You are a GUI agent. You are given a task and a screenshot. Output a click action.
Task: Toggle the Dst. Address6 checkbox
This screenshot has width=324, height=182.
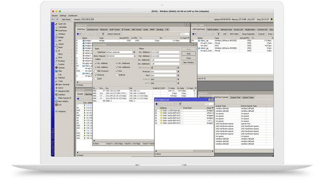117,67
